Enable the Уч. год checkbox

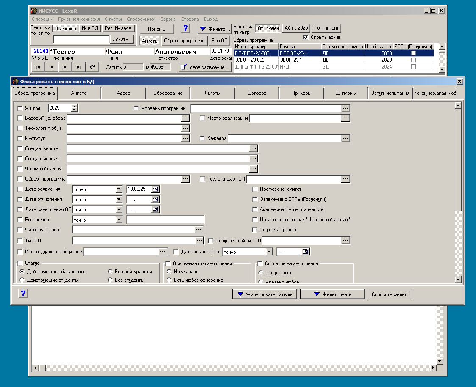coord(20,108)
